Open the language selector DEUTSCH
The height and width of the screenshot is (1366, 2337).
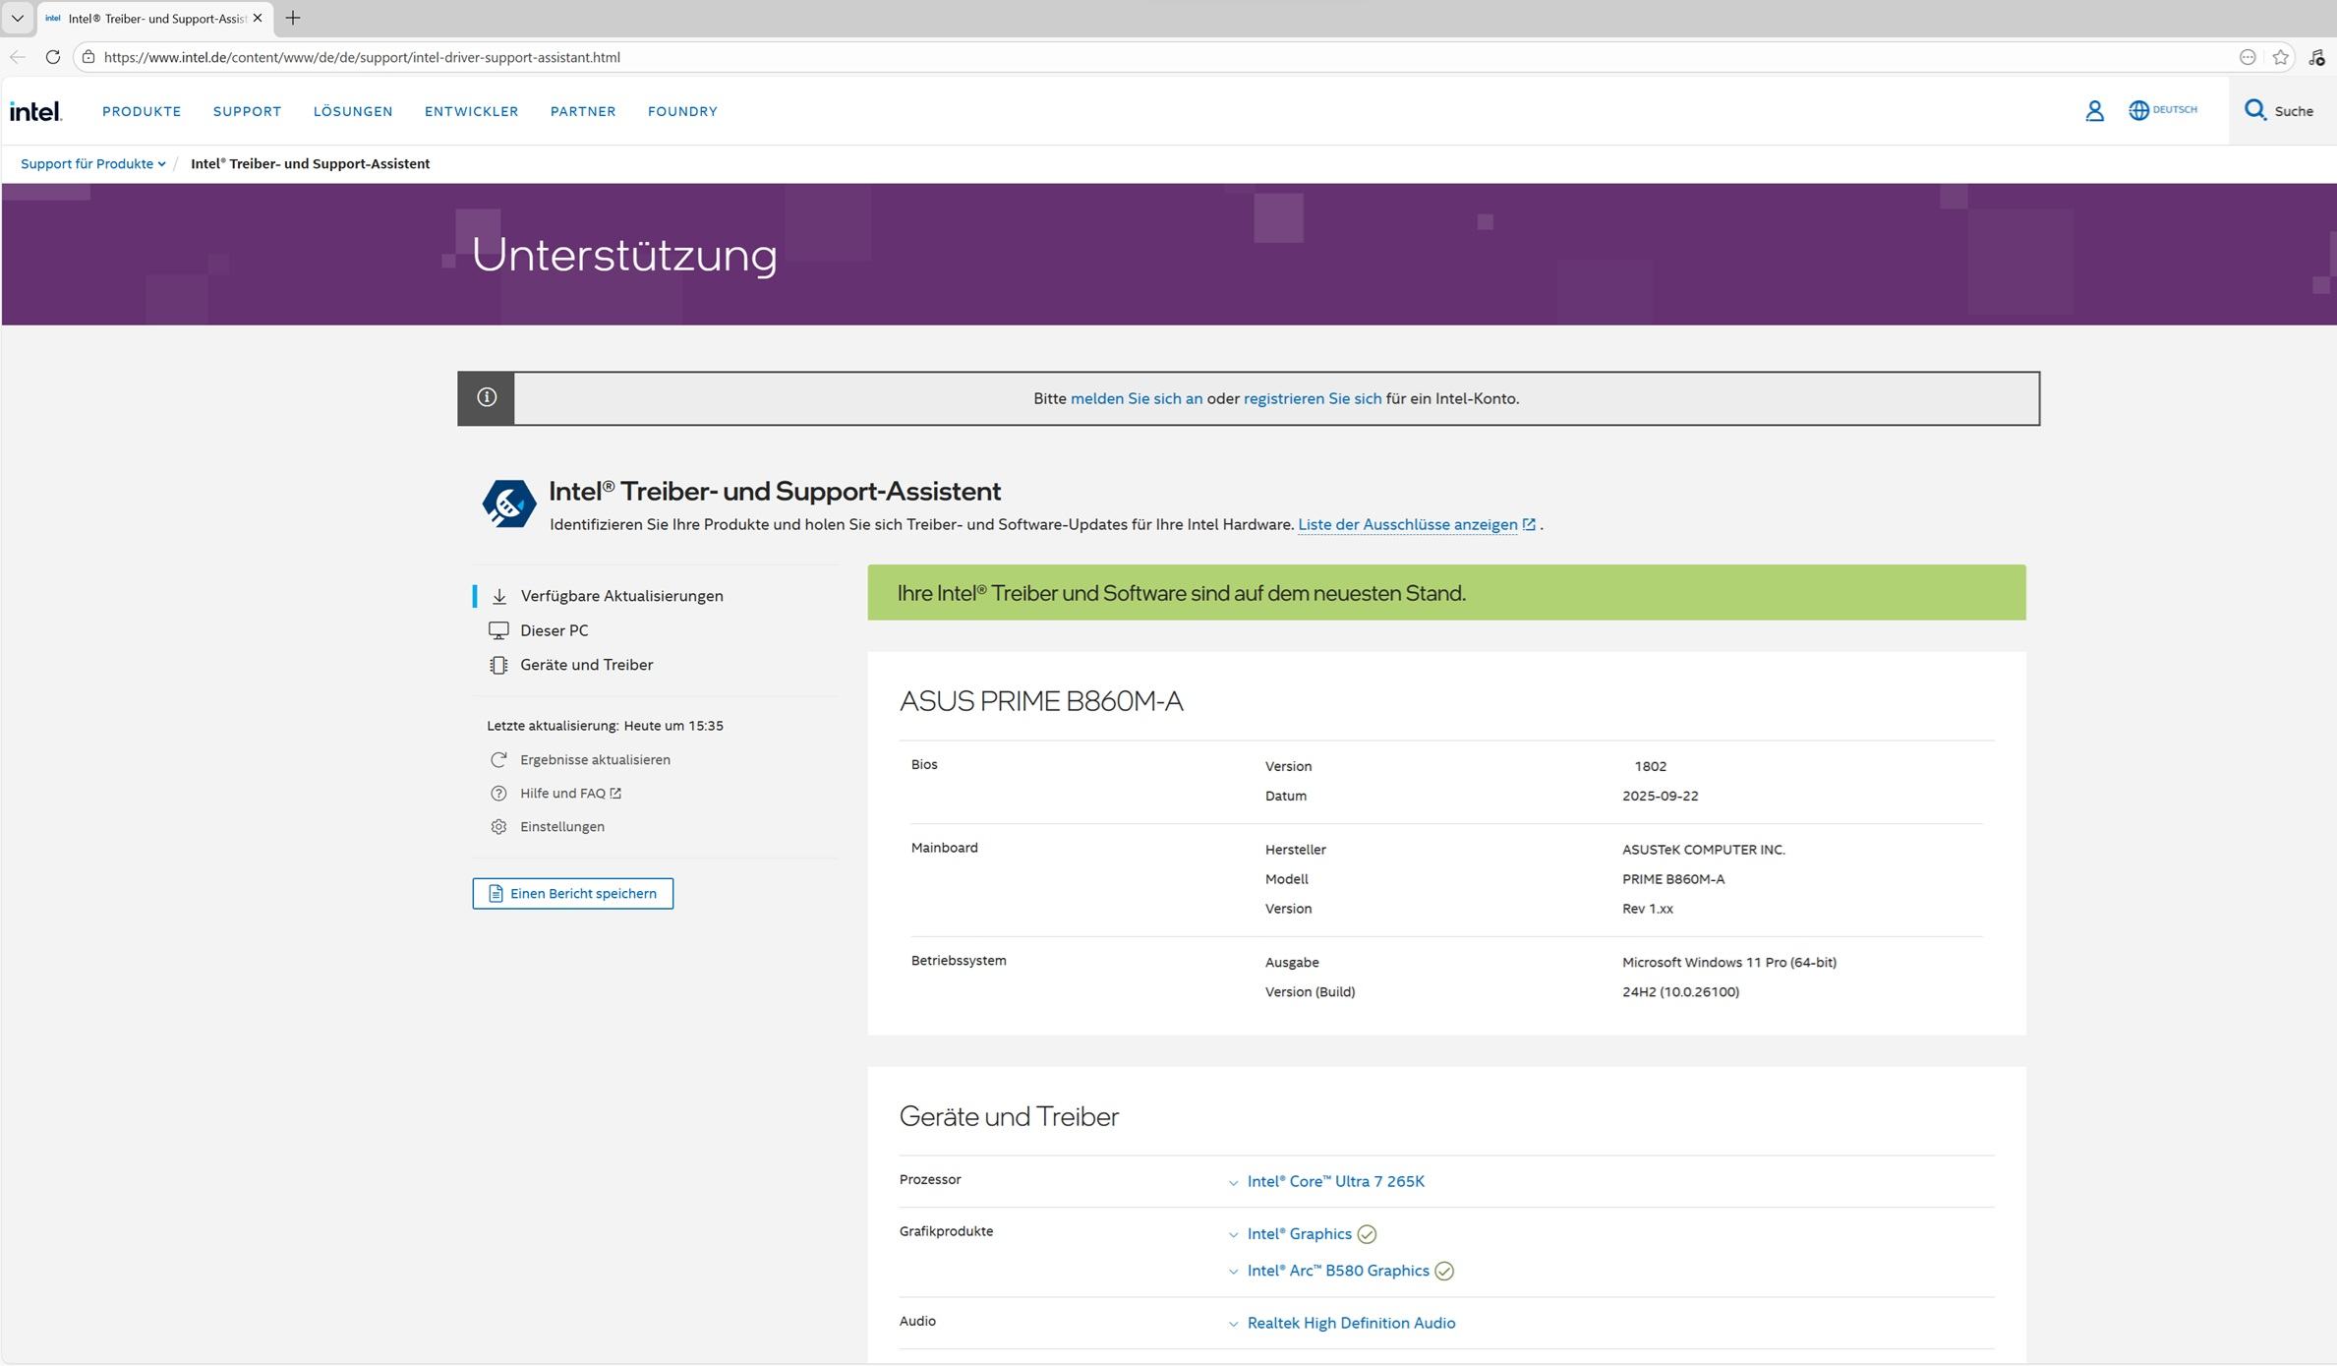(x=2162, y=110)
